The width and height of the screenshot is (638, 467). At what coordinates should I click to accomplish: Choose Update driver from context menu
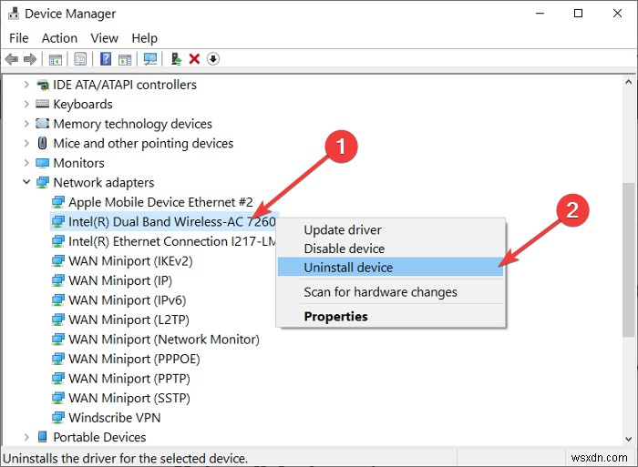[x=391, y=229]
